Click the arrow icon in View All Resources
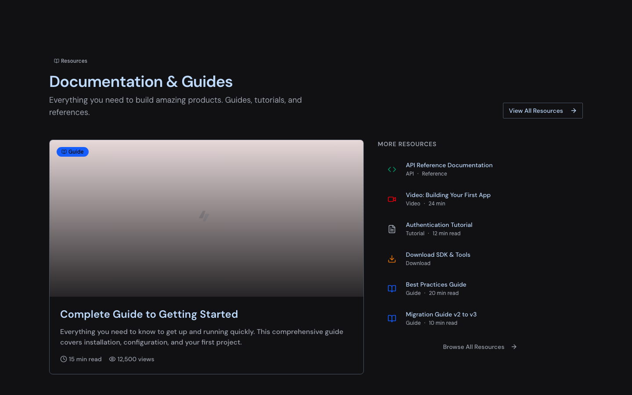The image size is (632, 395). 574,111
